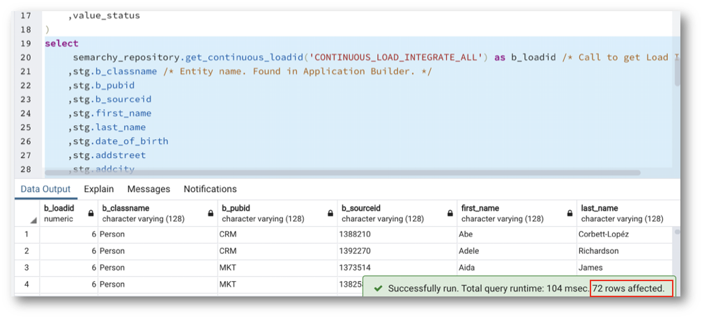The height and width of the screenshot is (318, 702).
Task: Select the Data Output tab
Action: click(45, 189)
